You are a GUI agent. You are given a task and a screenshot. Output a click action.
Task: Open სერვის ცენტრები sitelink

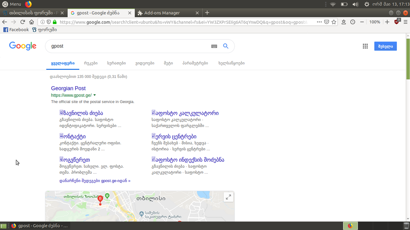pos(174,137)
